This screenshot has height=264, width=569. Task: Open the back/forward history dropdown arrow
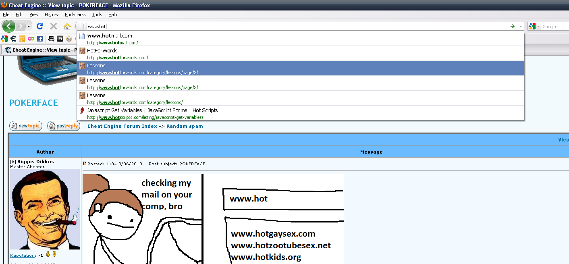29,27
